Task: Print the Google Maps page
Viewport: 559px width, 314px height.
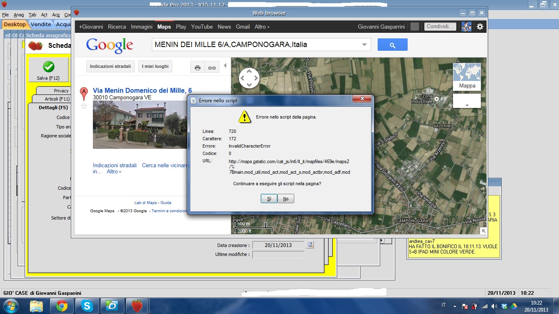Action: click(198, 67)
